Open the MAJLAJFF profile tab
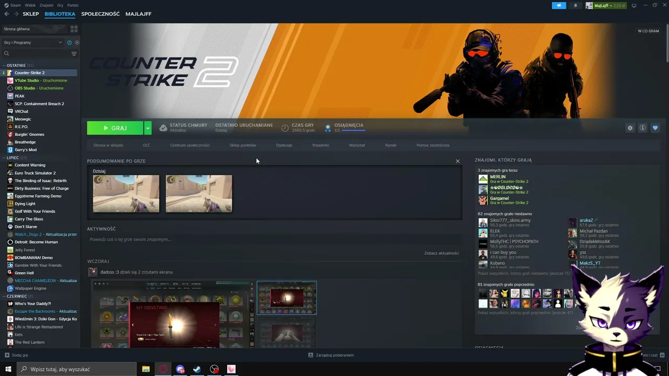This screenshot has height=376, width=669. point(139,14)
